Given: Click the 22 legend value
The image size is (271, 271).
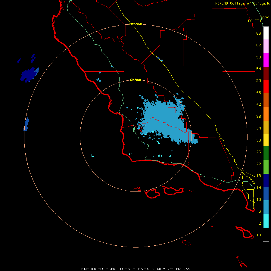Looking at the screenshot, I should coord(259,164).
